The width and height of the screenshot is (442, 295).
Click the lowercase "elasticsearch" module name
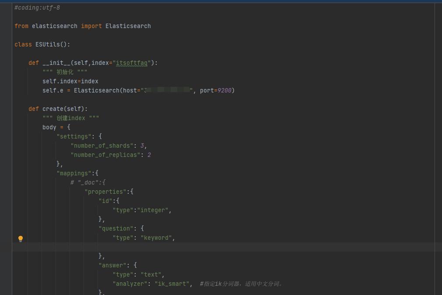point(54,26)
